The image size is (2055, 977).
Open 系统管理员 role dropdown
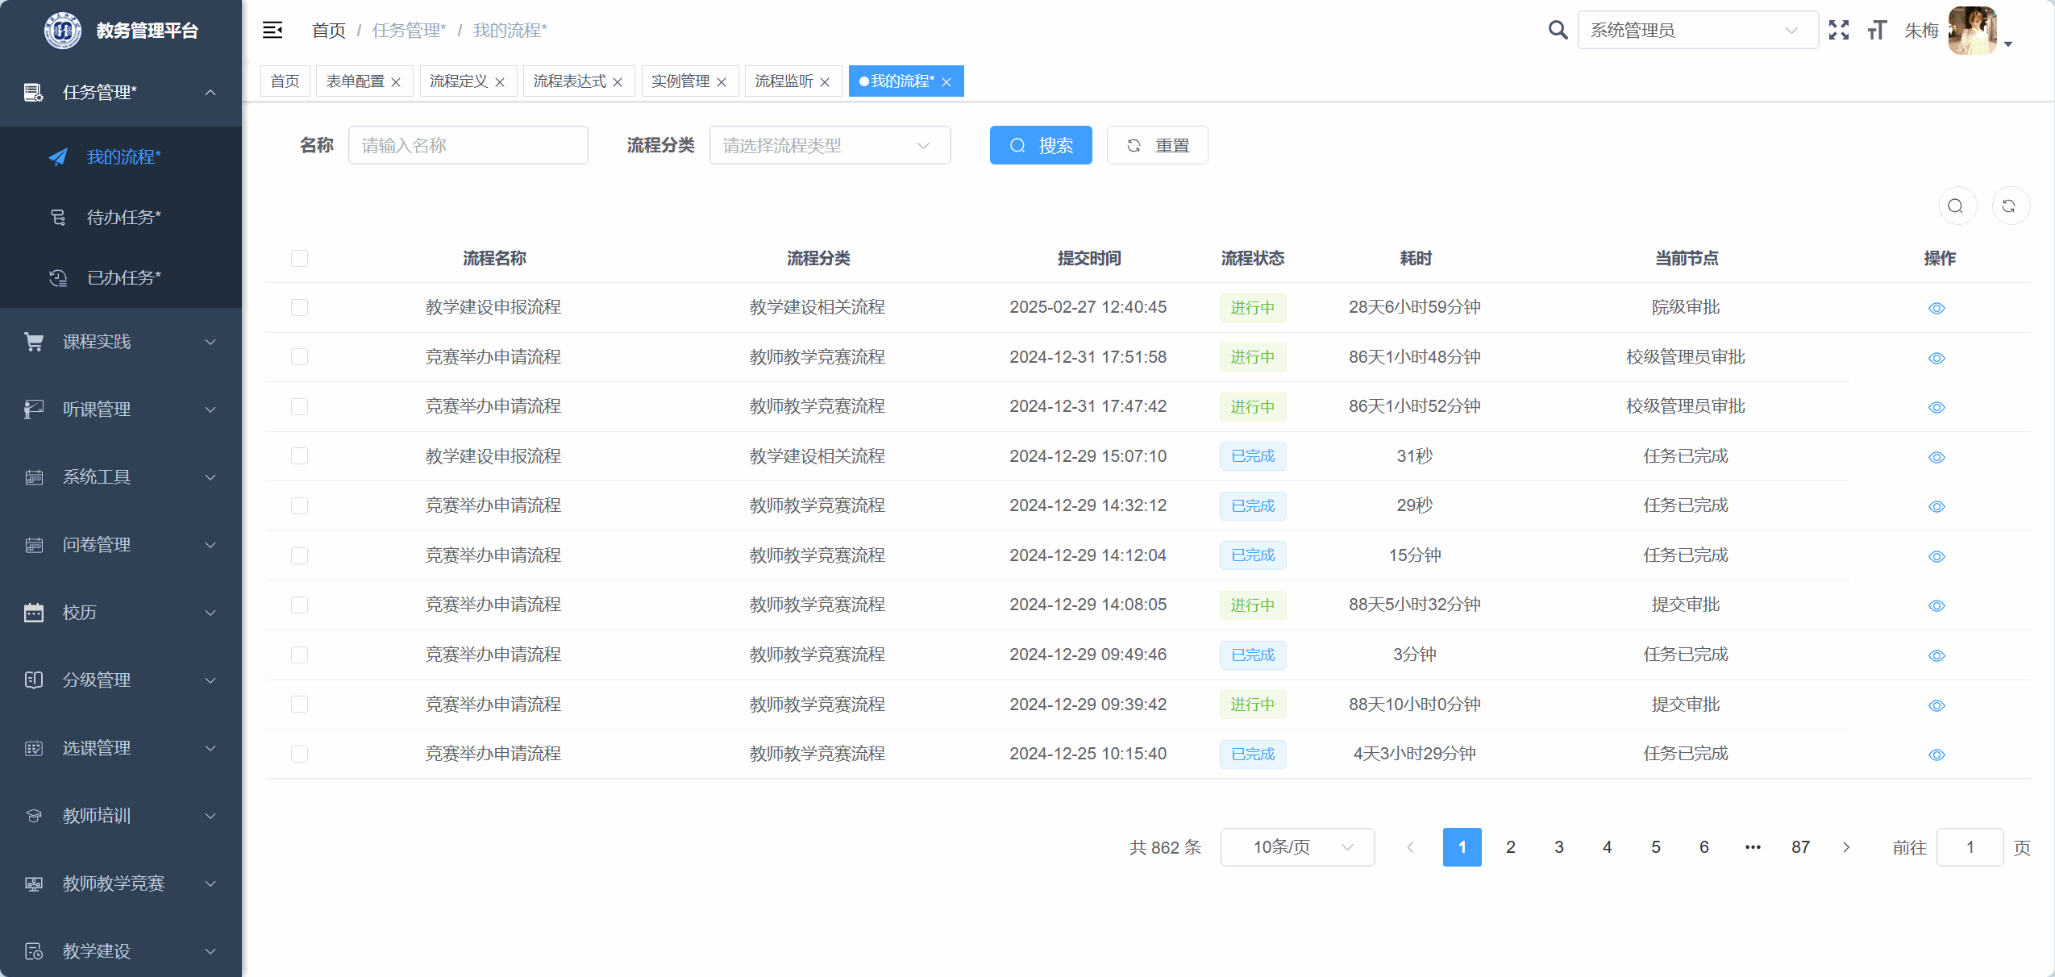1696,30
